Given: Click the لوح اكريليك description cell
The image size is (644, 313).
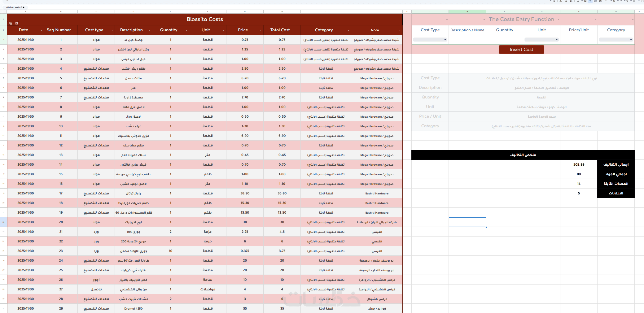Looking at the screenshot, I should [133, 222].
